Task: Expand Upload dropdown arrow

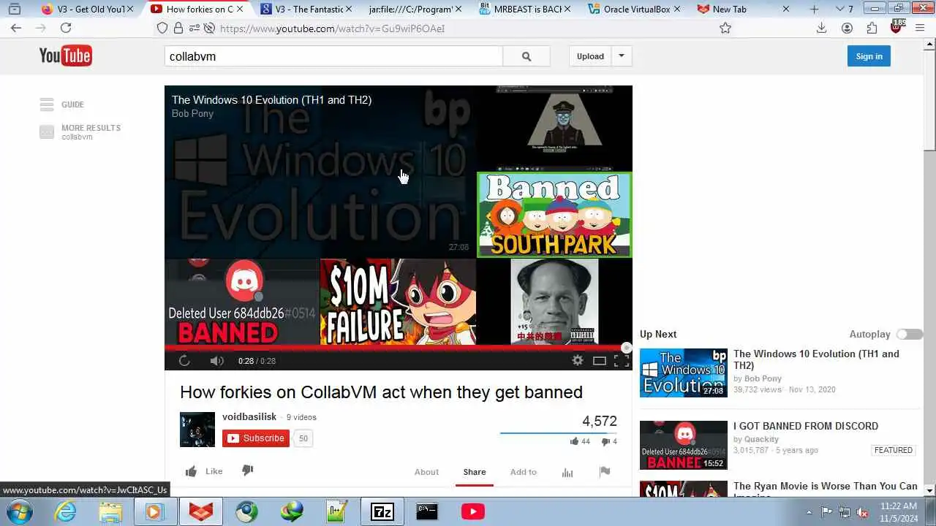Action: [x=622, y=56]
